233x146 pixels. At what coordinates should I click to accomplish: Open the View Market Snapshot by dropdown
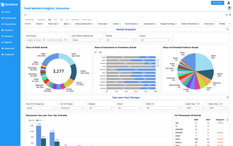click(87, 40)
